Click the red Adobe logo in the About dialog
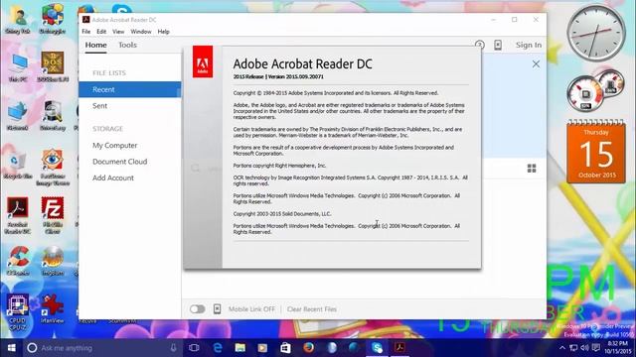 point(203,61)
